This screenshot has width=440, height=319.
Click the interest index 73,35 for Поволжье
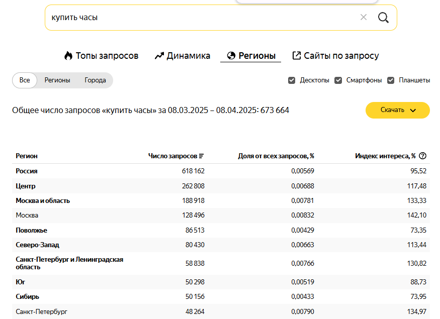pyautogui.click(x=418, y=230)
